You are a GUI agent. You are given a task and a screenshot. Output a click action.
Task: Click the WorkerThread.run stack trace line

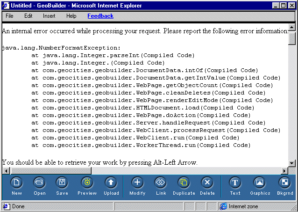141,146
